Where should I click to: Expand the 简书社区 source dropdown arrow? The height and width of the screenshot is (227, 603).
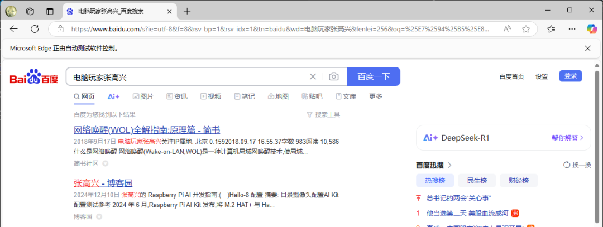pyautogui.click(x=105, y=163)
